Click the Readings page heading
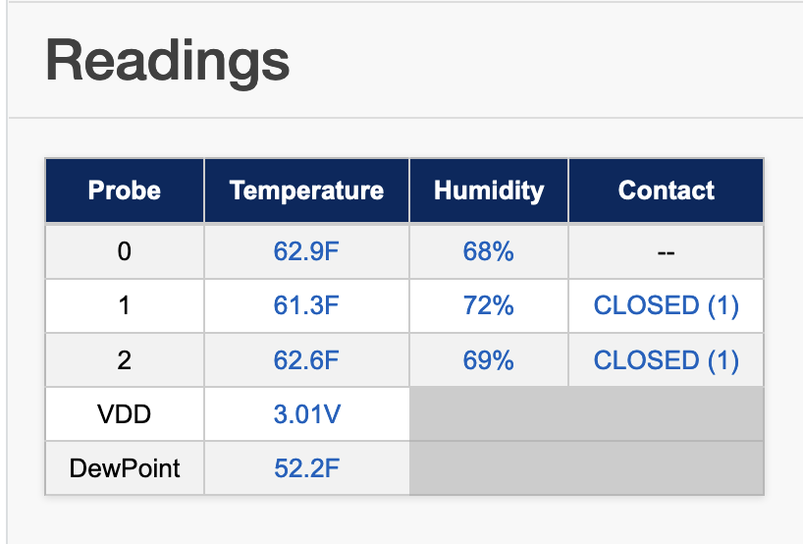 [x=168, y=61]
